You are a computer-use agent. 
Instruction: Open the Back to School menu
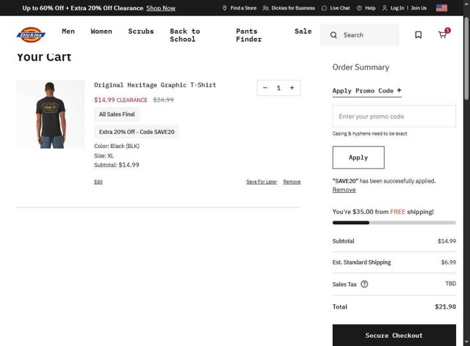(185, 35)
